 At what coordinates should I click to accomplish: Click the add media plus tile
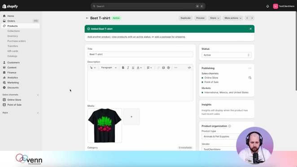coord(131,117)
